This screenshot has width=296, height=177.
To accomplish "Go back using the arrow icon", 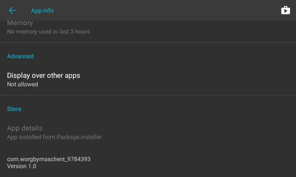I will pos(12,10).
